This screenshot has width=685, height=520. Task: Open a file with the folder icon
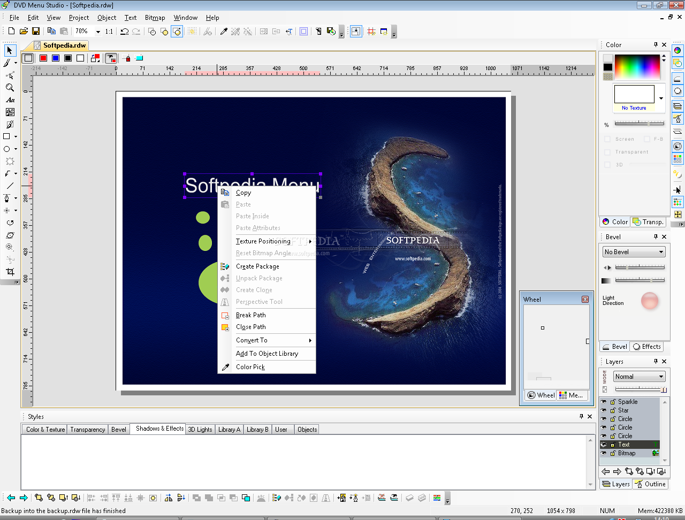point(24,32)
